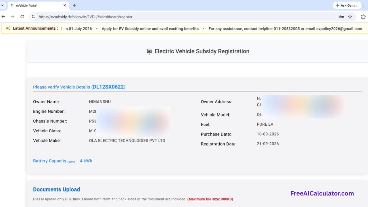Click the Owner Address label
This screenshot has height=207, width=368.
tap(216, 102)
